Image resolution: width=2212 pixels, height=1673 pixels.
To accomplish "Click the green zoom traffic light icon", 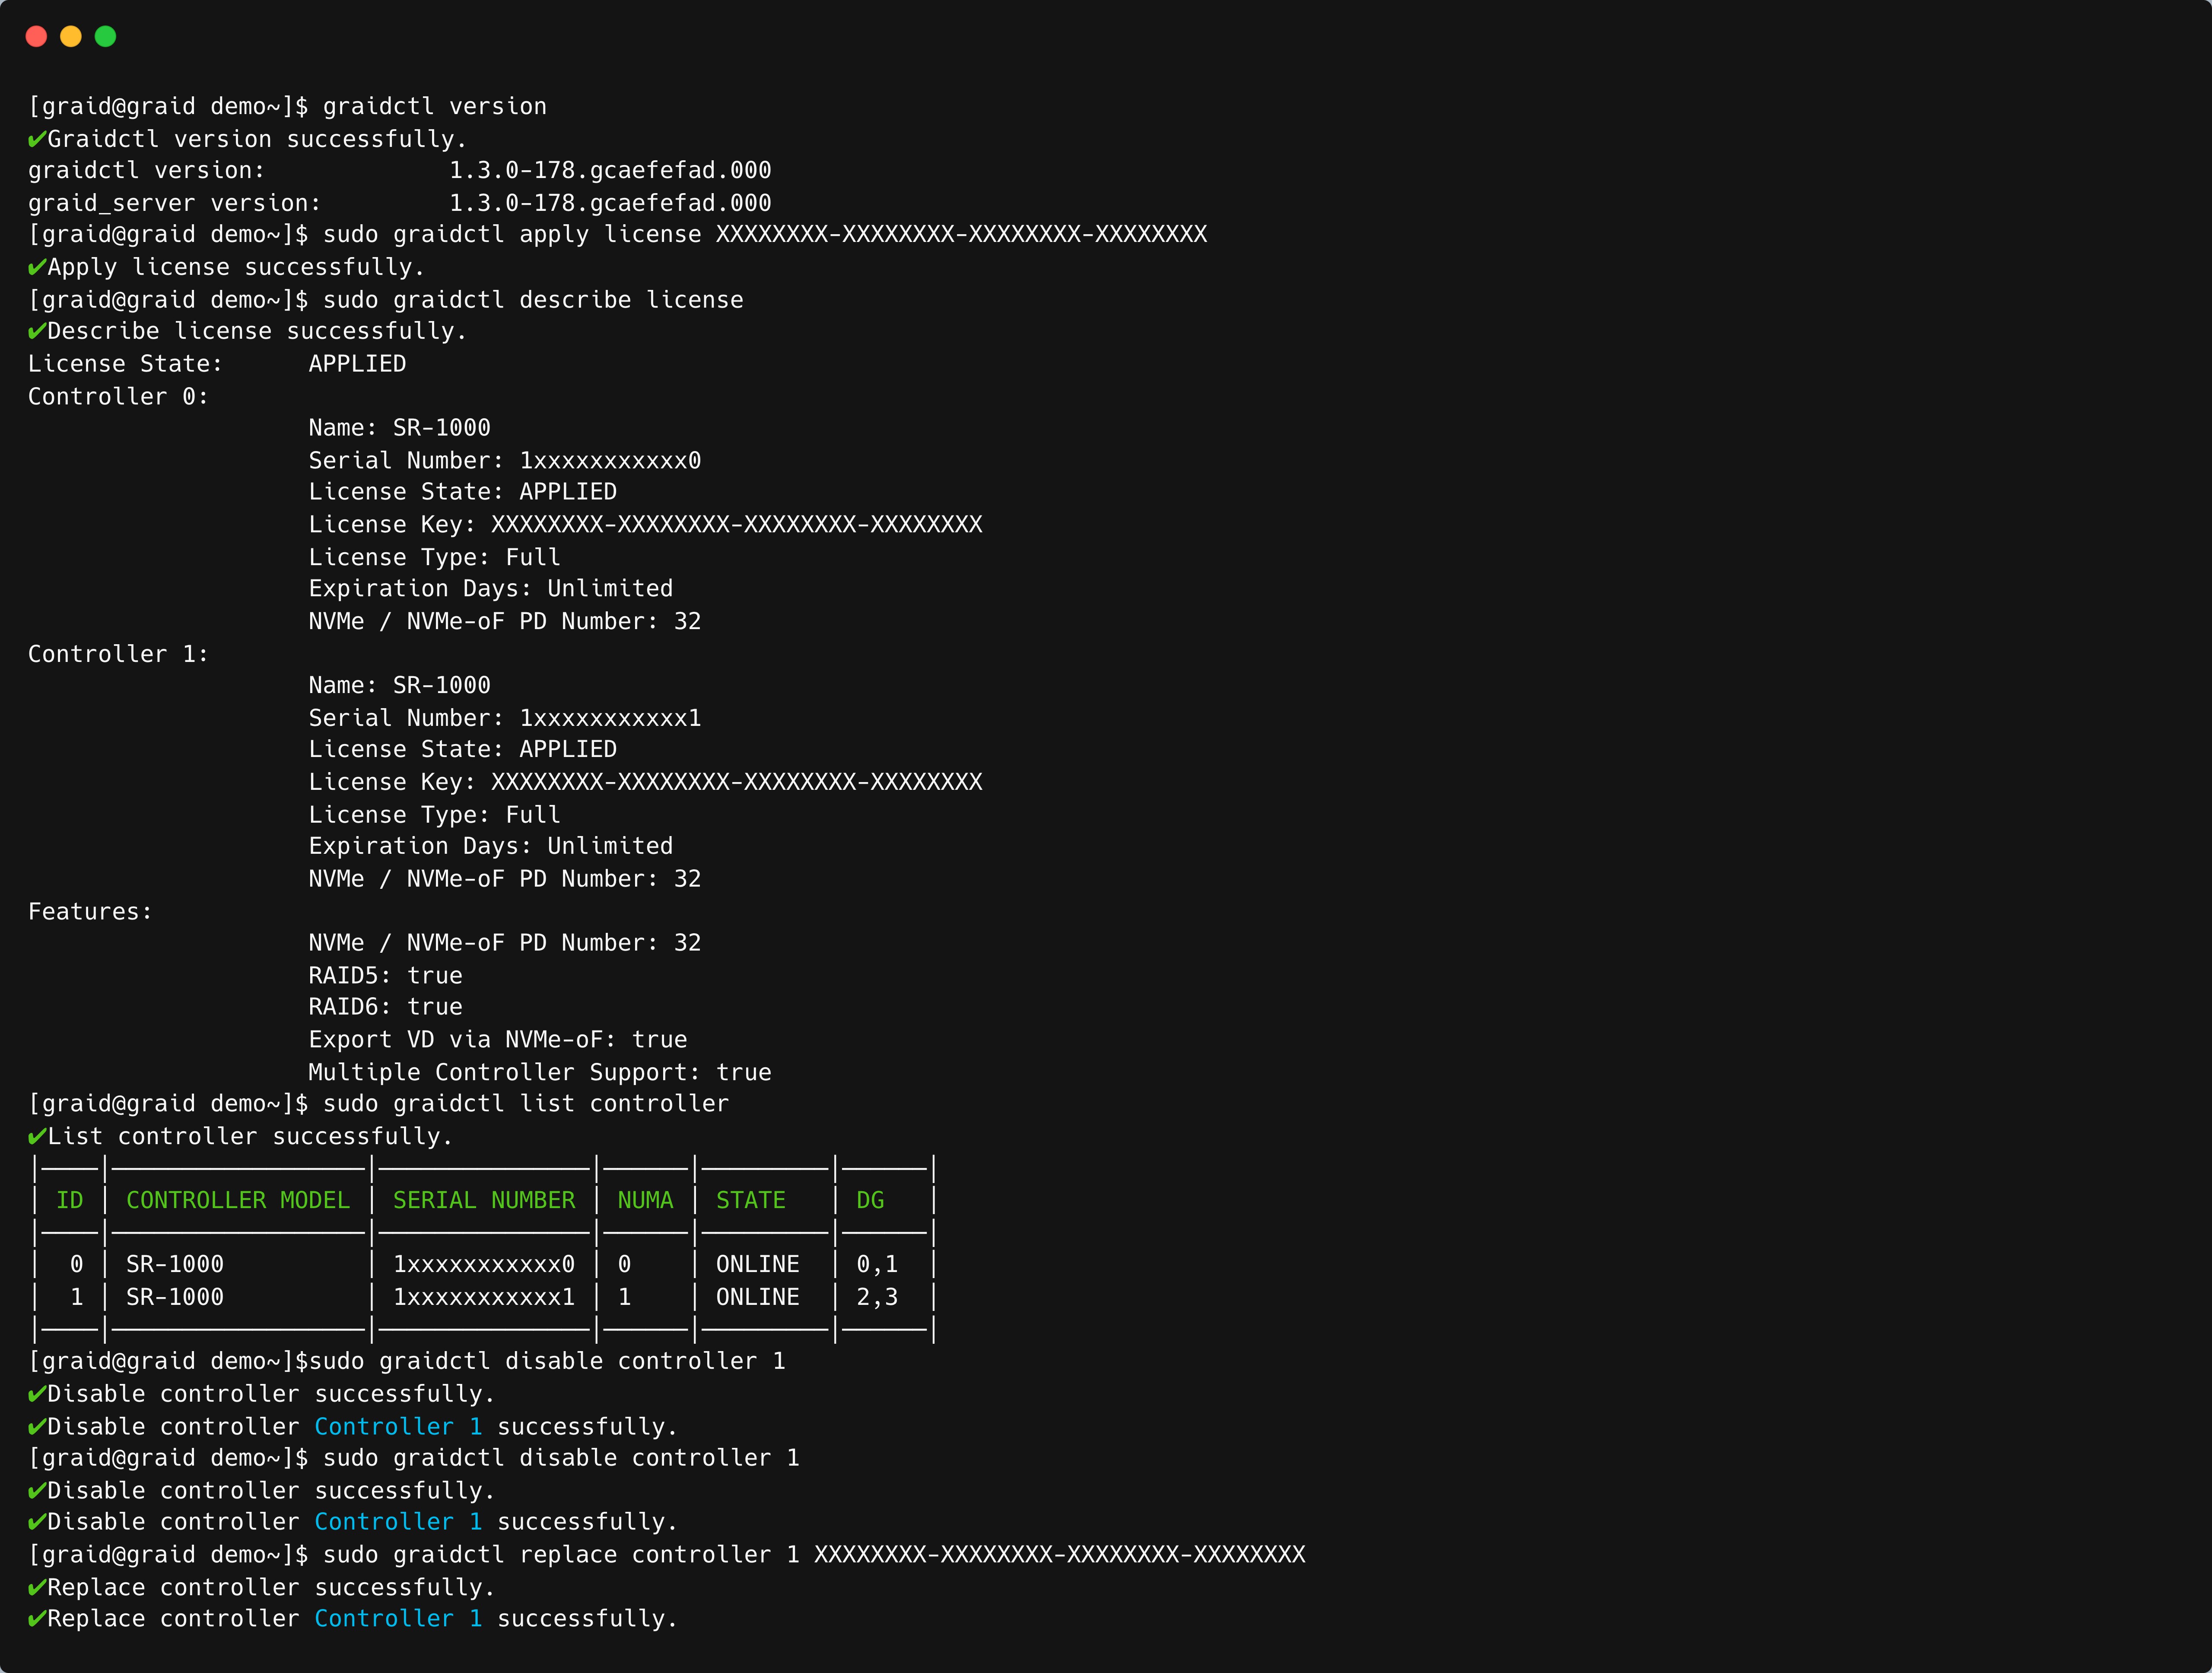I will [105, 36].
